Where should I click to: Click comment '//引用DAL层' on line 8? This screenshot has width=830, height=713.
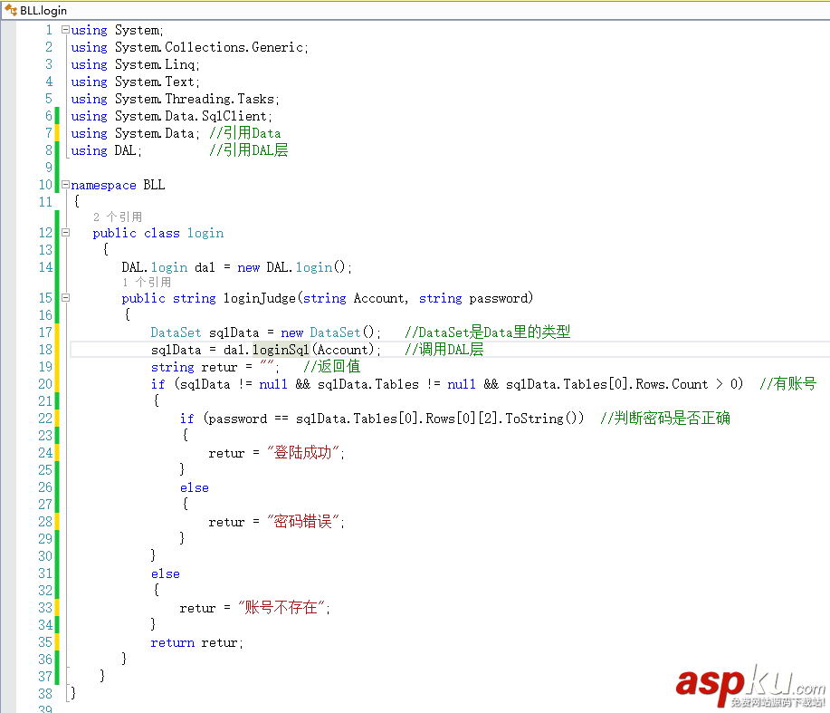[x=249, y=149]
